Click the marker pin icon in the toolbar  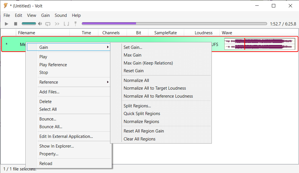(75, 24)
